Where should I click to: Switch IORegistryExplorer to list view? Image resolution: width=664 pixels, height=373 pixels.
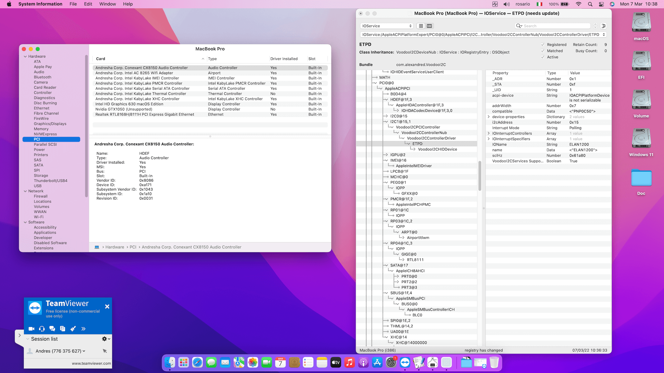click(x=421, y=26)
